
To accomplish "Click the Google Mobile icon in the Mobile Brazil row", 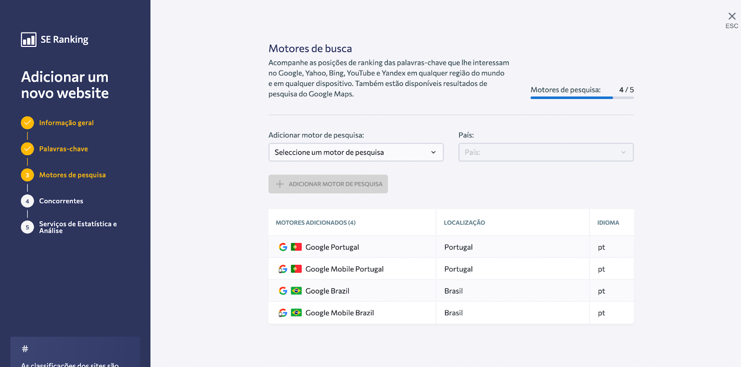I will pos(283,313).
